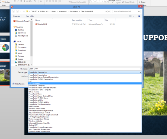Select PowerPoint Add-In type
The height and width of the screenshot is (139, 167).
(85, 100)
